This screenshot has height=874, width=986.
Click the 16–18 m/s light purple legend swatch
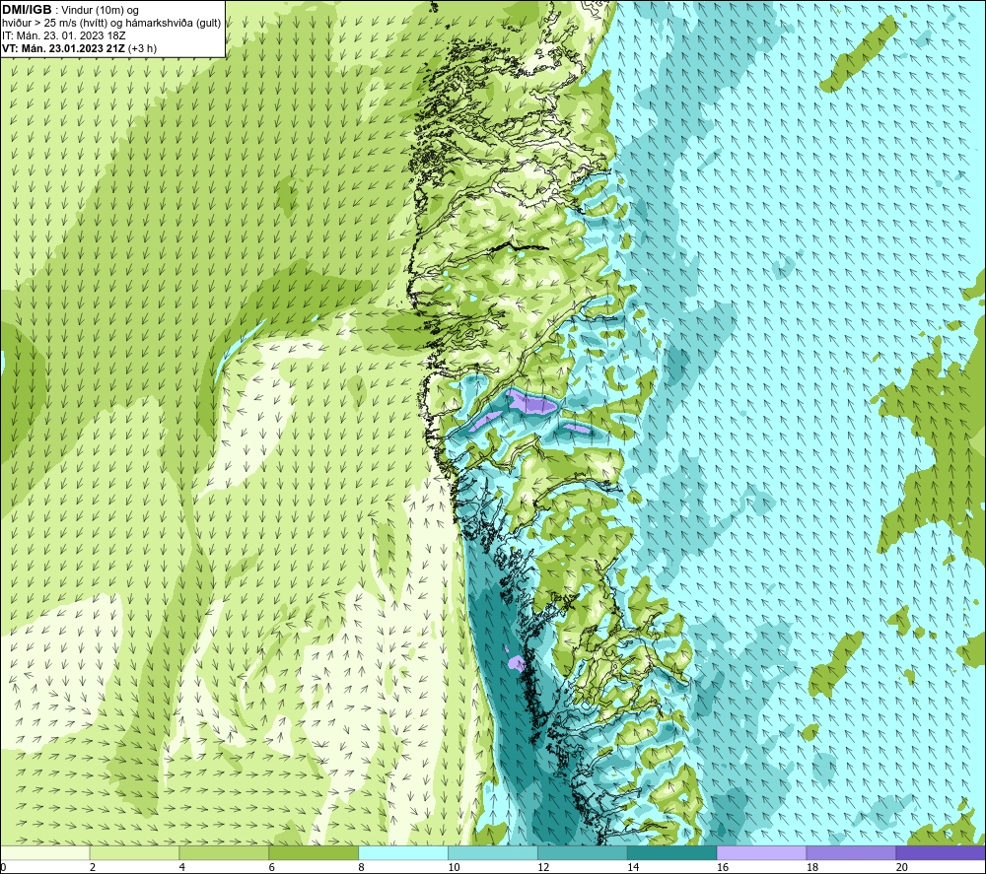pyautogui.click(x=761, y=852)
